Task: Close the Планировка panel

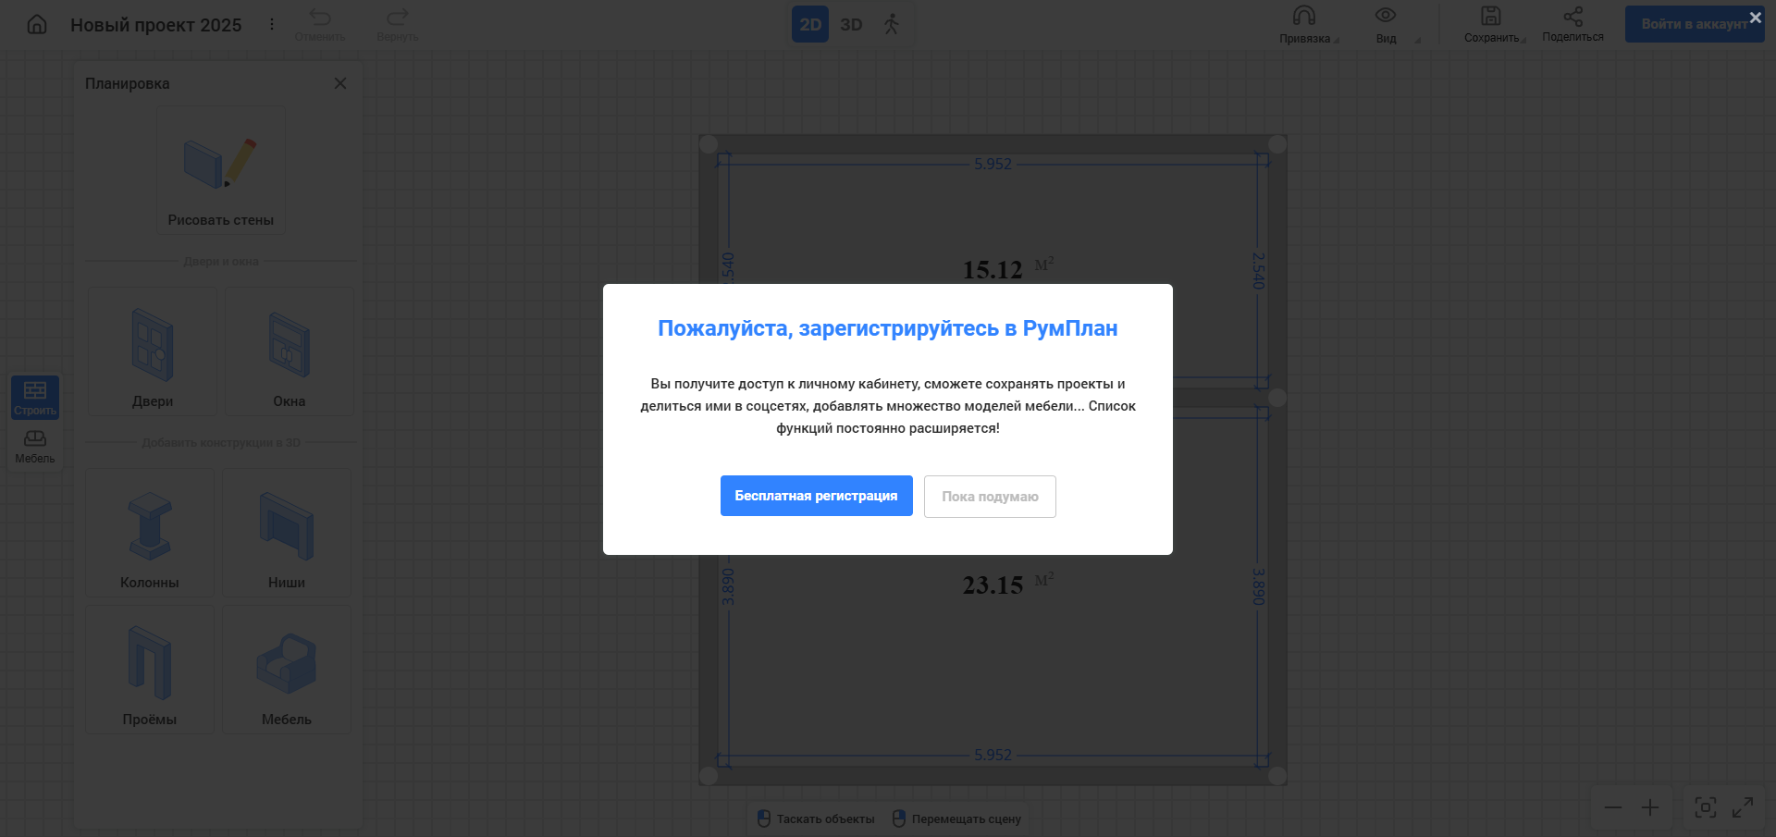Action: click(340, 83)
